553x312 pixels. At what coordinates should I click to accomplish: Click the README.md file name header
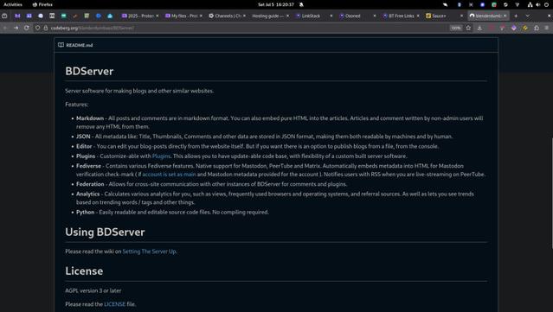pos(80,45)
